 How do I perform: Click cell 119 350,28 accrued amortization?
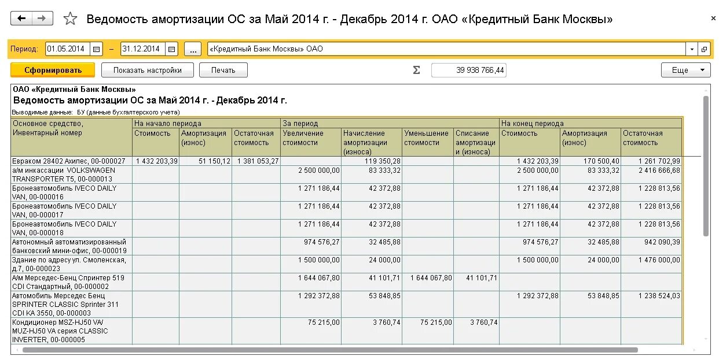click(372, 161)
